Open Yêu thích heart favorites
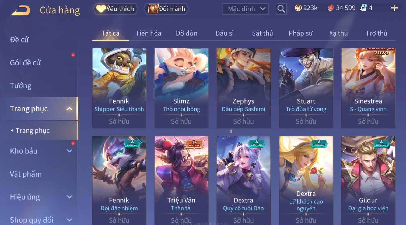Viewport: 406px width, 225px height. pyautogui.click(x=115, y=9)
